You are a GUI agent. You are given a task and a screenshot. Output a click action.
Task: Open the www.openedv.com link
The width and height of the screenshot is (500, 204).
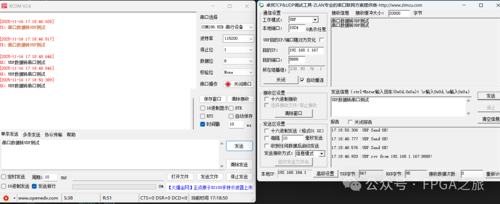[x=38, y=198]
